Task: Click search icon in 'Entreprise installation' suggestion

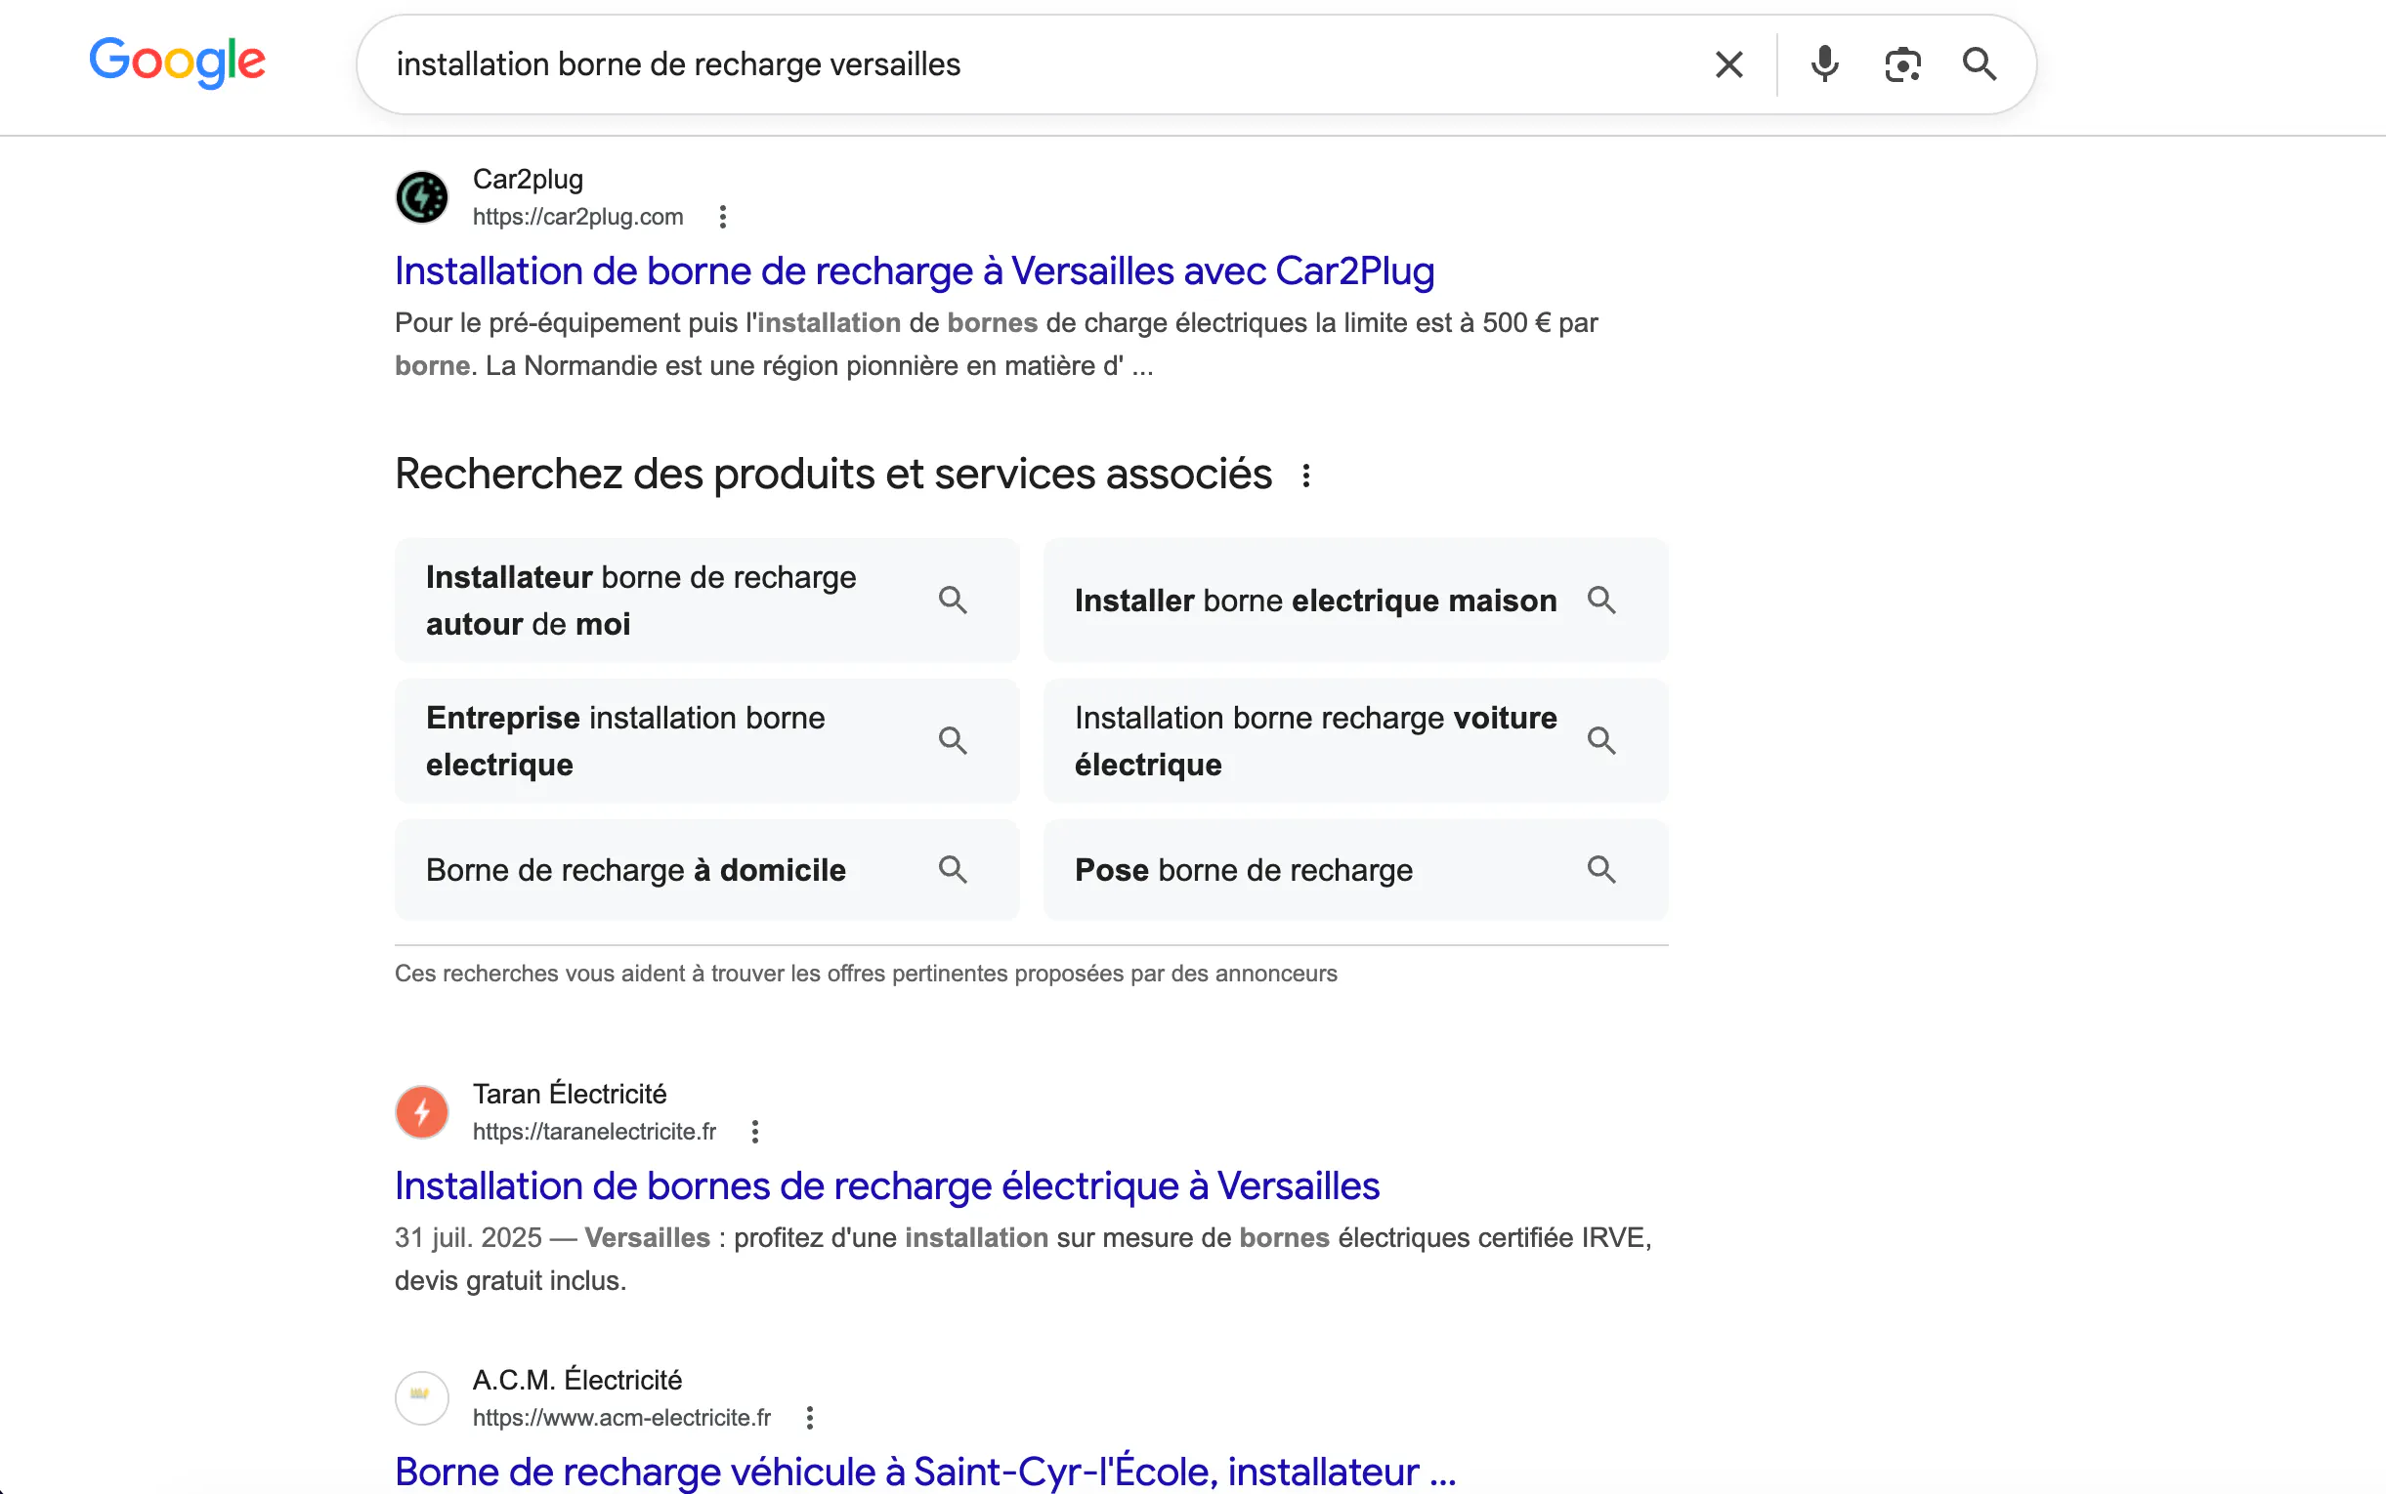Action: [x=953, y=740]
